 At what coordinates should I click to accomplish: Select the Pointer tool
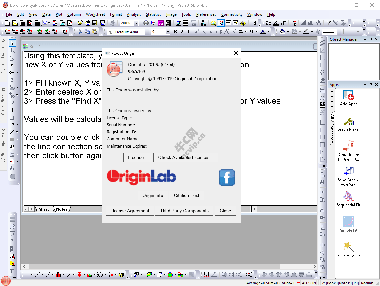coord(12,43)
